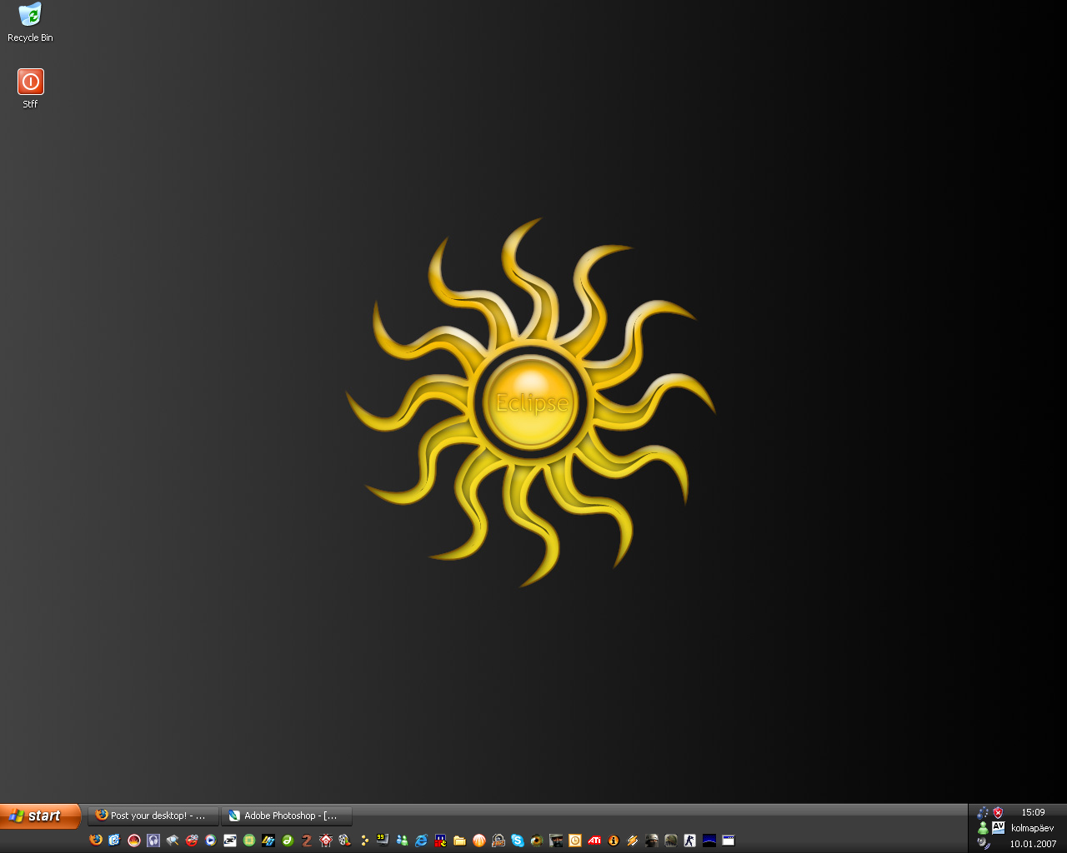
Task: Open the Start menu
Action: 41,816
